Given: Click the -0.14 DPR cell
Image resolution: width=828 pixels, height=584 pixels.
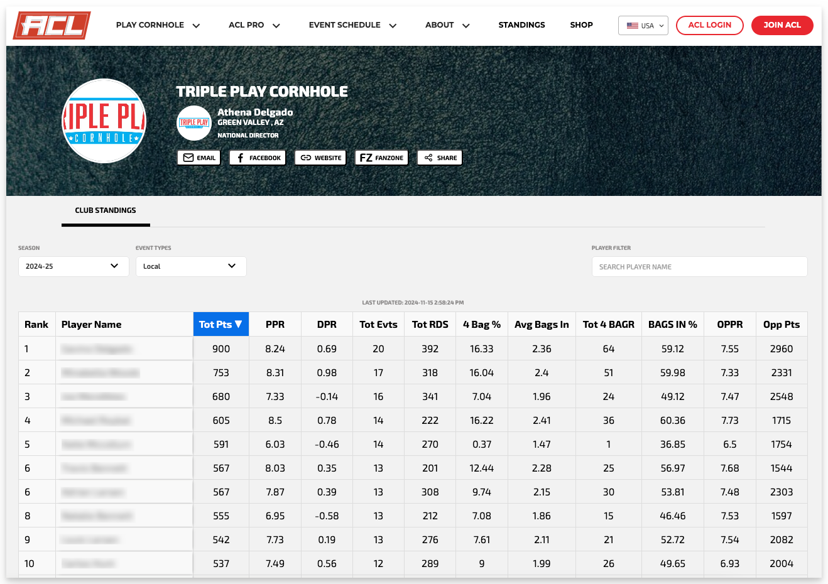Looking at the screenshot, I should [x=327, y=397].
